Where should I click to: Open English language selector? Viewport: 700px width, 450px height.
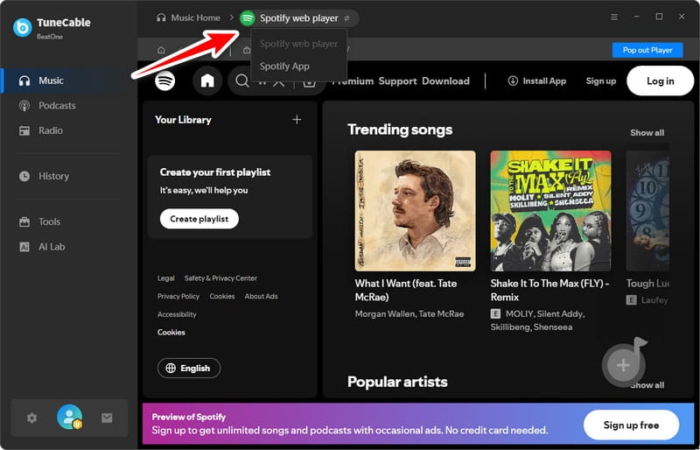[x=189, y=369]
